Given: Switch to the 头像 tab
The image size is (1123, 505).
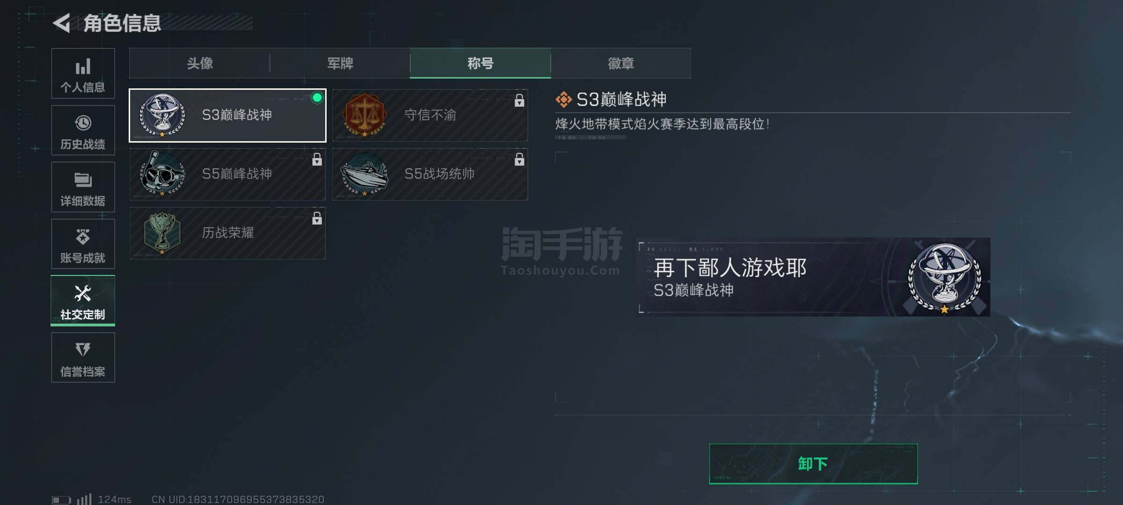Looking at the screenshot, I should [x=200, y=63].
